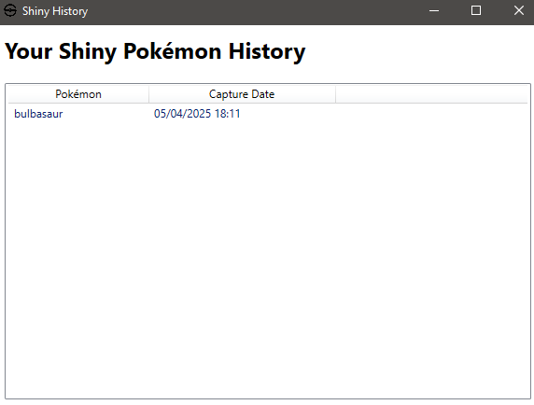Click the empty third column header
Screen dimensions: 534x405
[x=431, y=94]
